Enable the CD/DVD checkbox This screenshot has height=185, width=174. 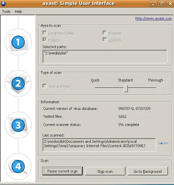[105, 40]
